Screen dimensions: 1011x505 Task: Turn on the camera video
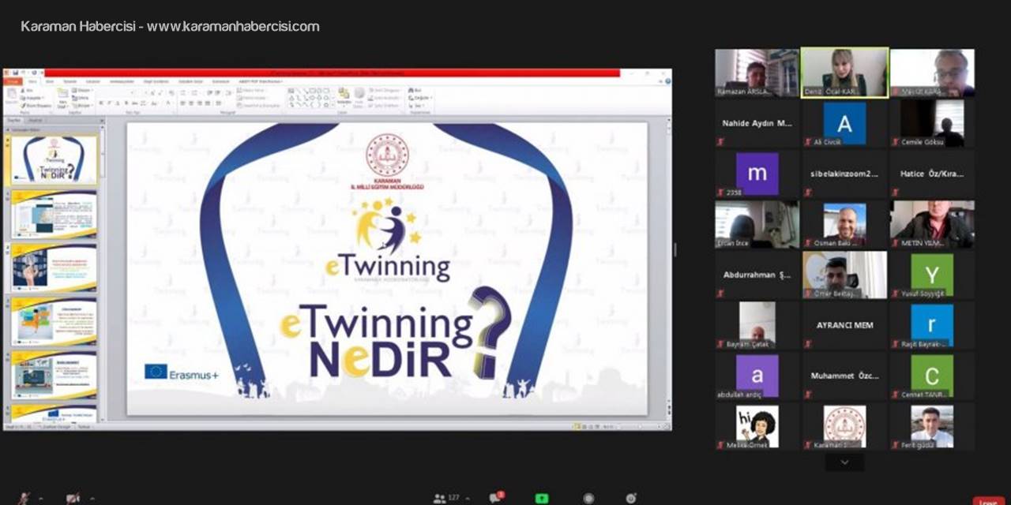coord(73,498)
